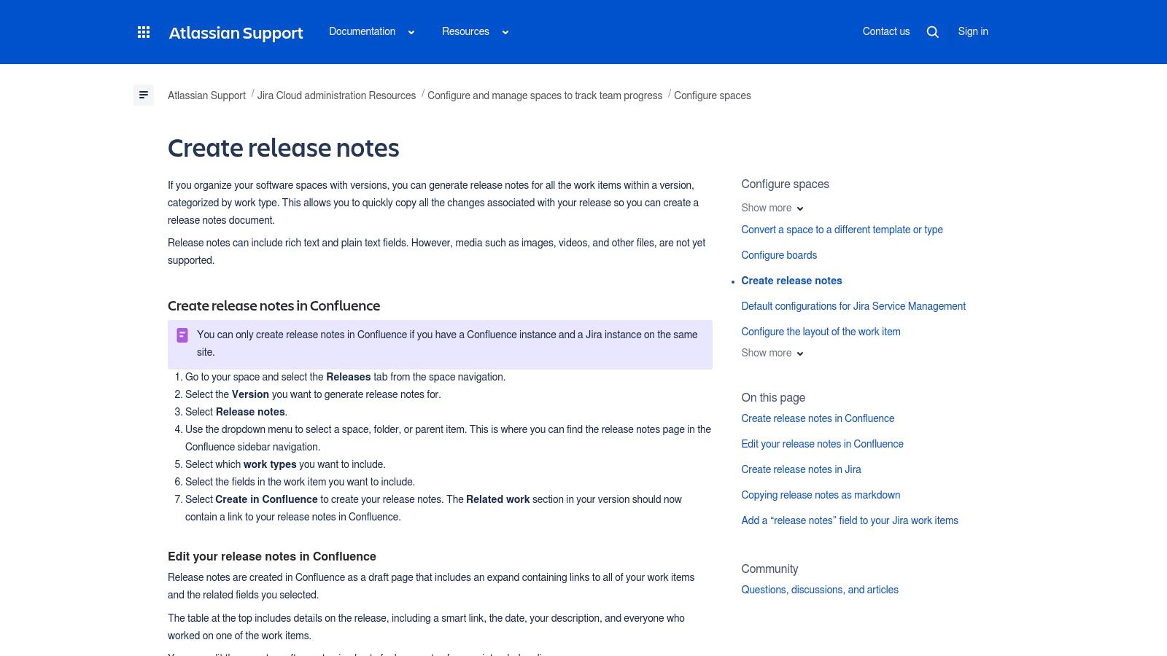
Task: Go to Atlassian Support home logo
Action: 236,33
